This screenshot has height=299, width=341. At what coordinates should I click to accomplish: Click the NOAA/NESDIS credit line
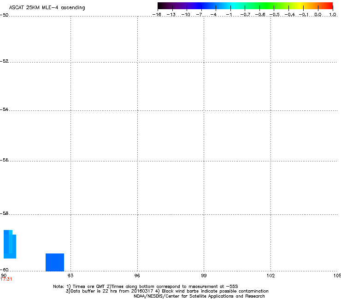[199, 296]
